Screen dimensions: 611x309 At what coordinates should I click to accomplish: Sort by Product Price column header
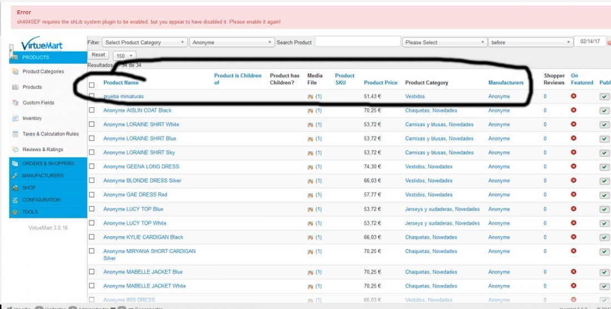tap(380, 83)
